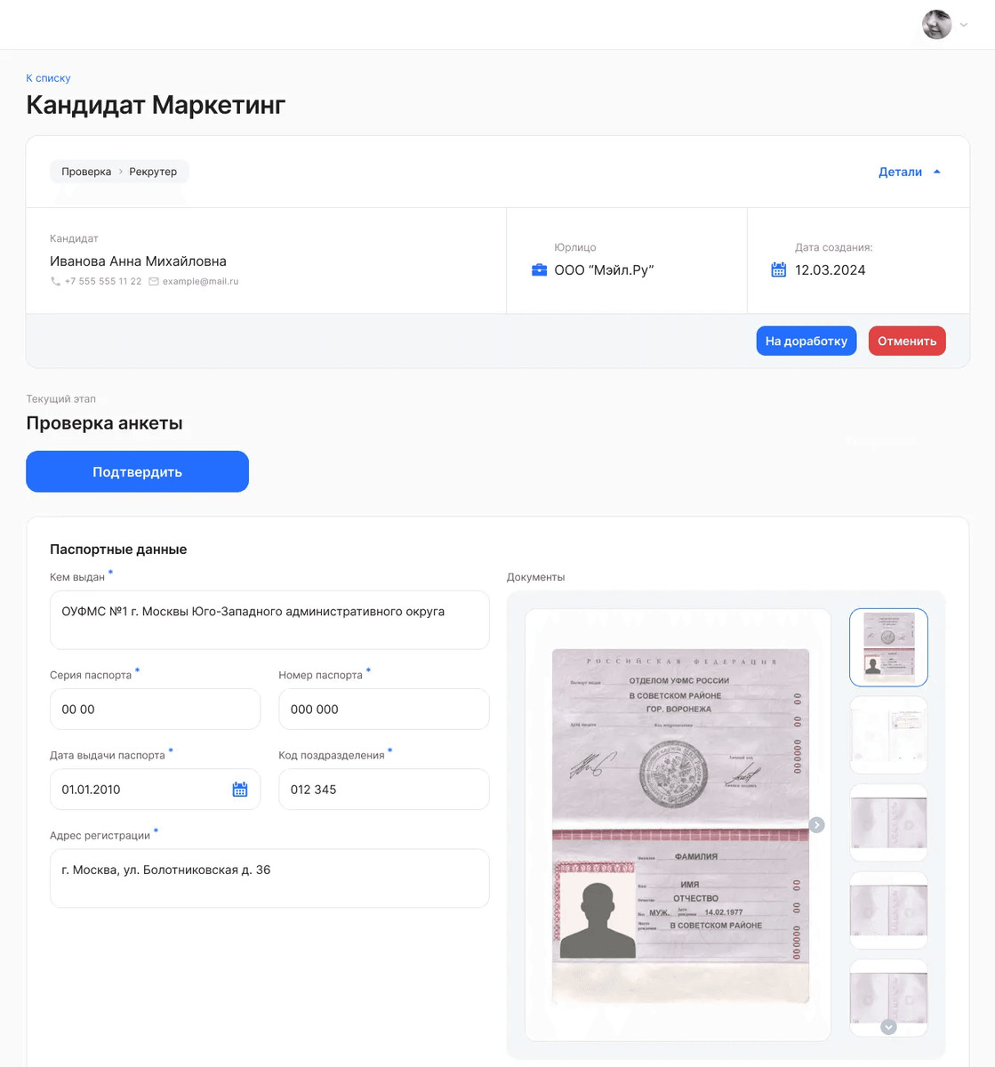
Task: Click the Паспортные данные heading
Action: click(x=118, y=550)
